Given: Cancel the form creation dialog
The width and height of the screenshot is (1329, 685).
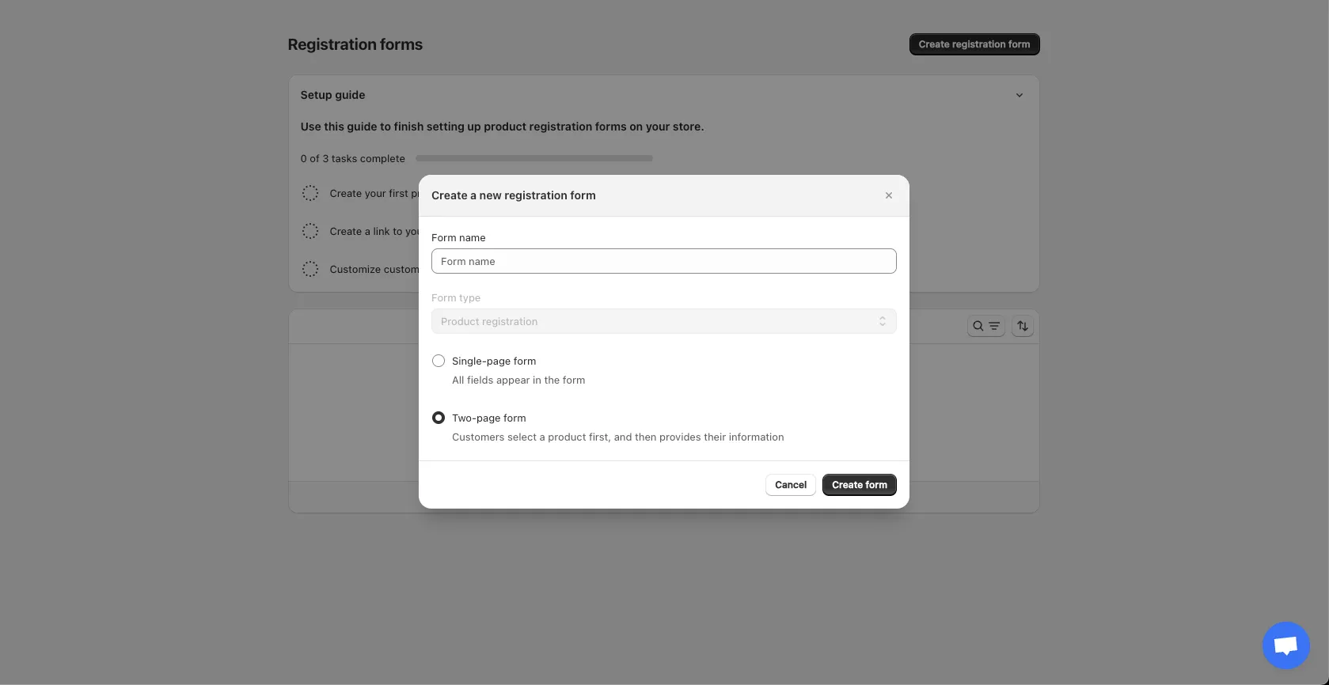Looking at the screenshot, I should point(790,485).
